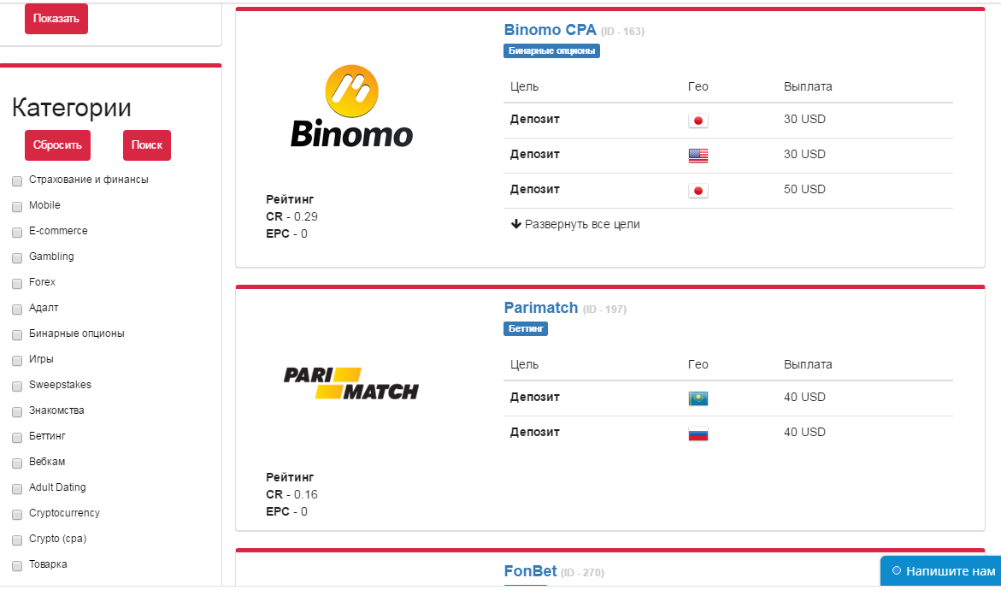Viewport: 1001px width, 590px height.
Task: Click the Japan flag in the 30 USD row
Action: (x=698, y=121)
